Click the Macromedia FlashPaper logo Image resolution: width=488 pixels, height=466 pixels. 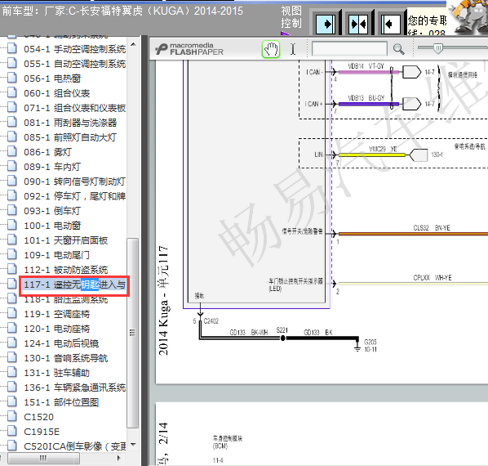(x=189, y=49)
